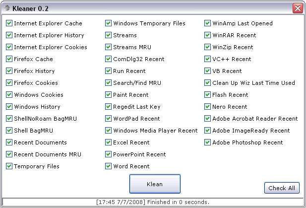Uncheck Word Recent option
This screenshot has height=208, width=306.
pyautogui.click(x=108, y=166)
